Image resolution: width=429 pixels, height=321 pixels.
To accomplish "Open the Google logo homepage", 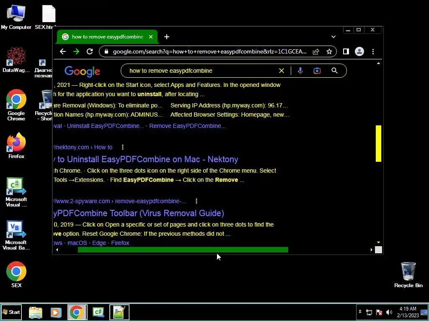I will [x=83, y=71].
